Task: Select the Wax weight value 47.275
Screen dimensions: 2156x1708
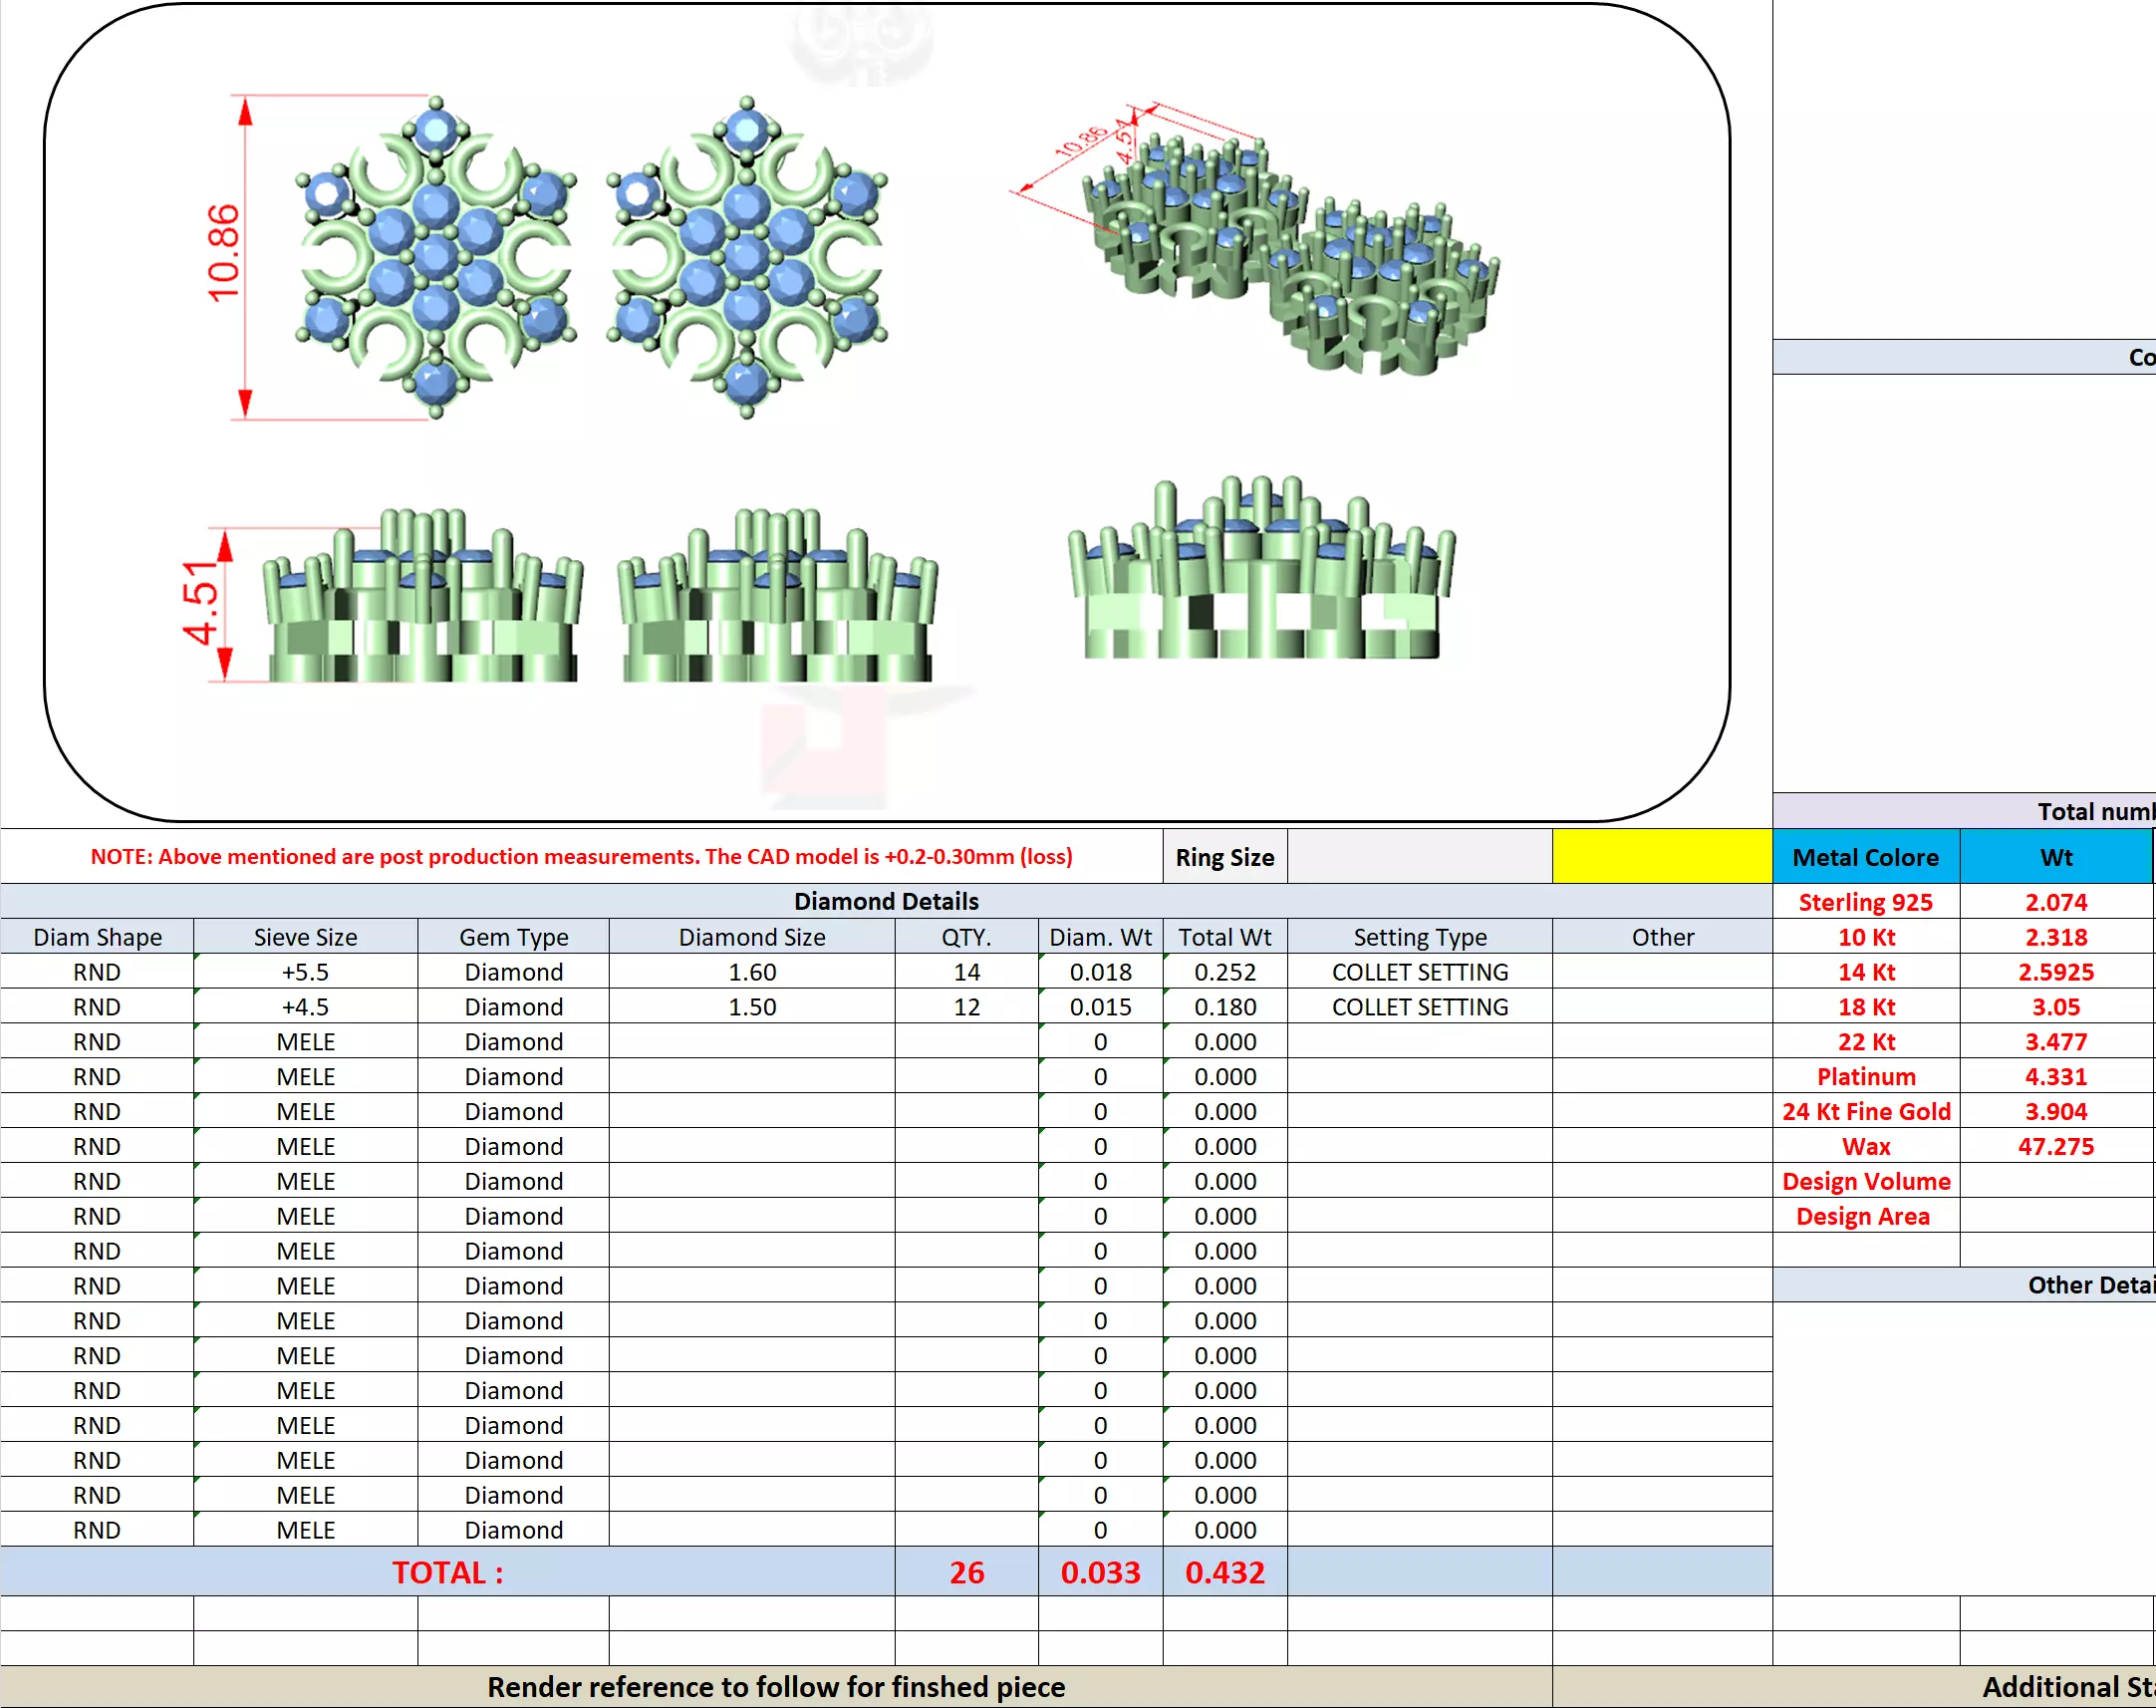Action: 2055,1147
